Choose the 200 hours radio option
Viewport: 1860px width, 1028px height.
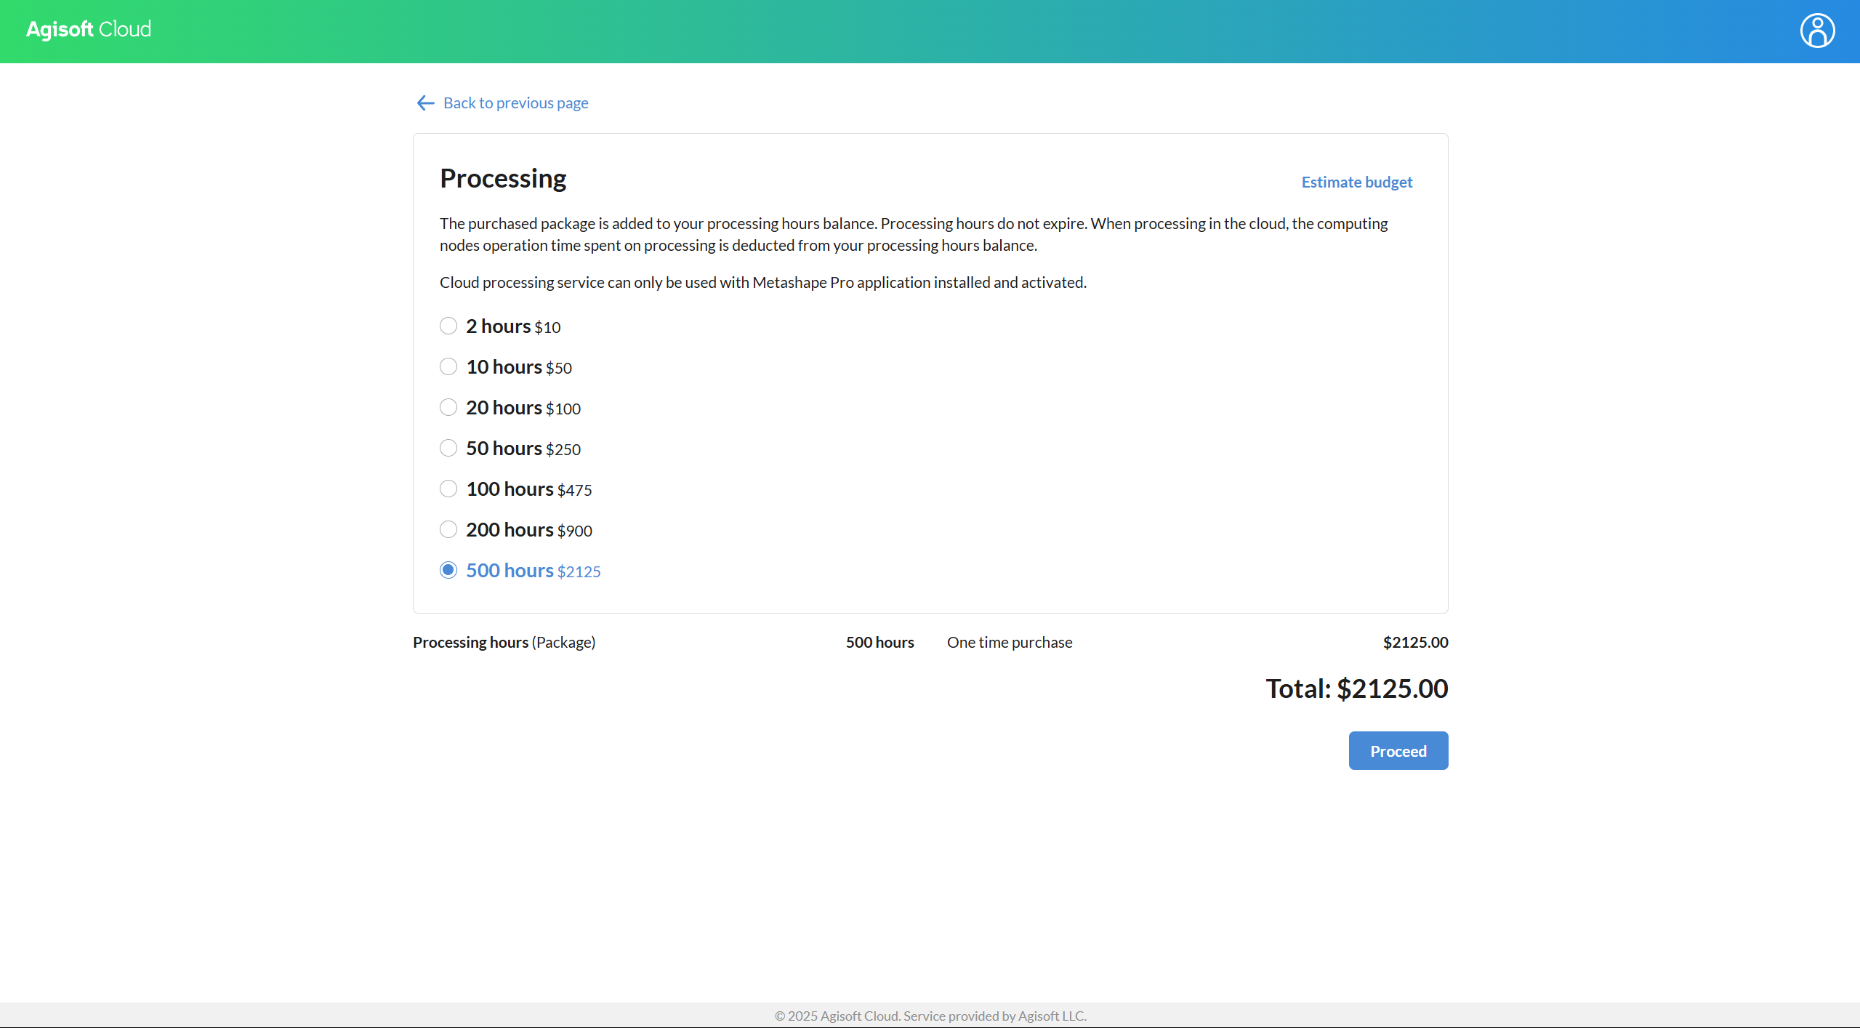pos(448,529)
